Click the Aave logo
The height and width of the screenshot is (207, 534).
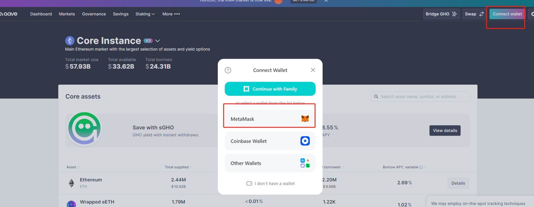[x=9, y=14]
